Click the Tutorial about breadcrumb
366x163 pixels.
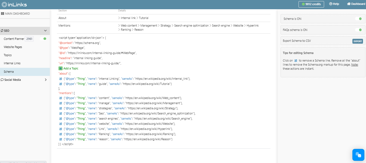point(144,18)
